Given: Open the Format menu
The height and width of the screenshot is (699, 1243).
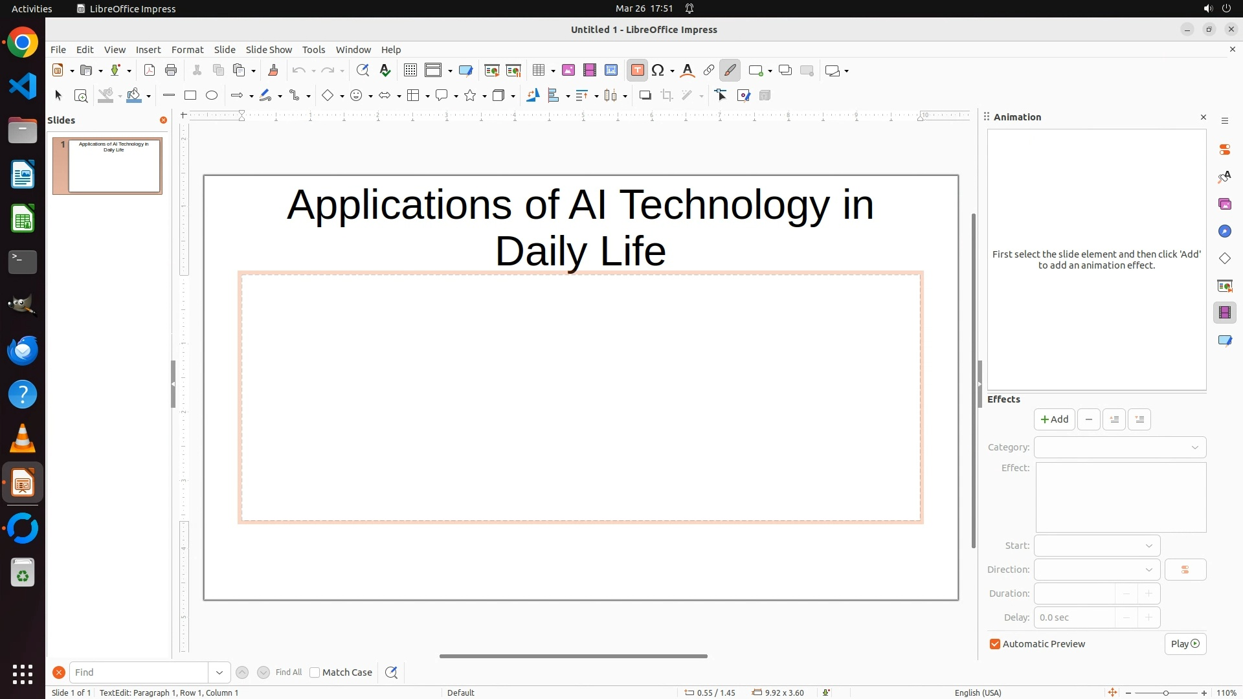Looking at the screenshot, I should (187, 50).
